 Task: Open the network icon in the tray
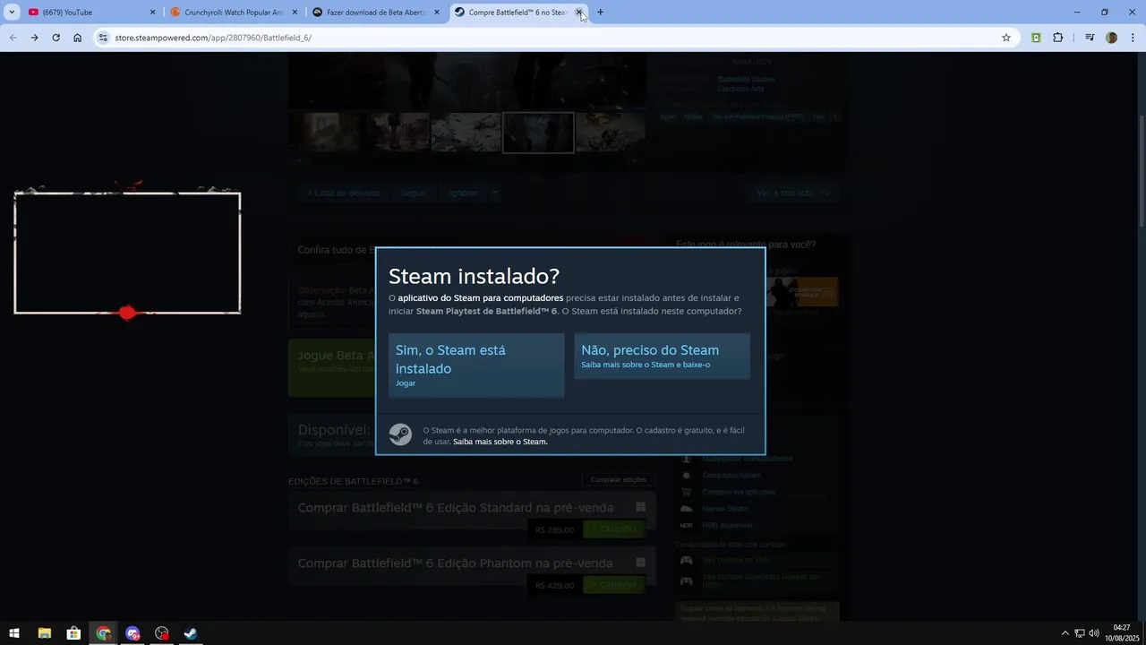[1079, 633]
